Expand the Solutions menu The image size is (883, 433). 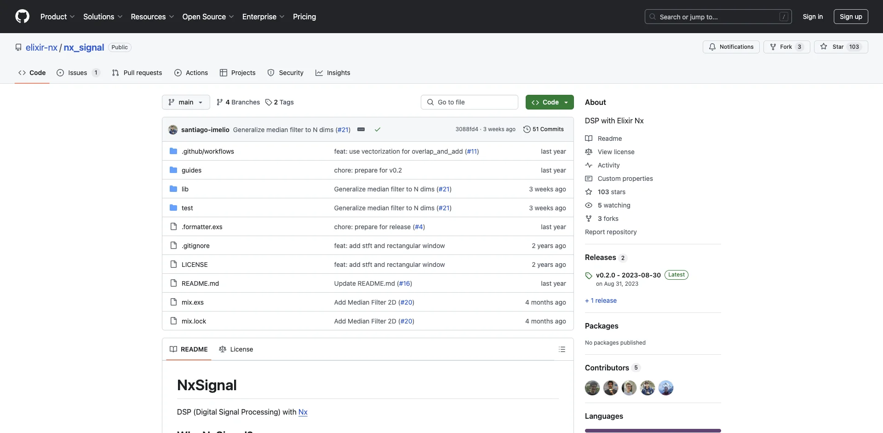[x=103, y=17]
